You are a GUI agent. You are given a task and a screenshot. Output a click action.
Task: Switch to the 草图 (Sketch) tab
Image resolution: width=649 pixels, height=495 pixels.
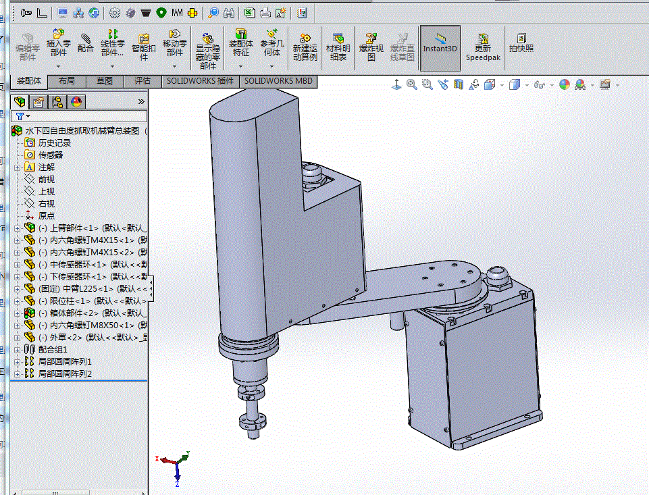(x=105, y=81)
